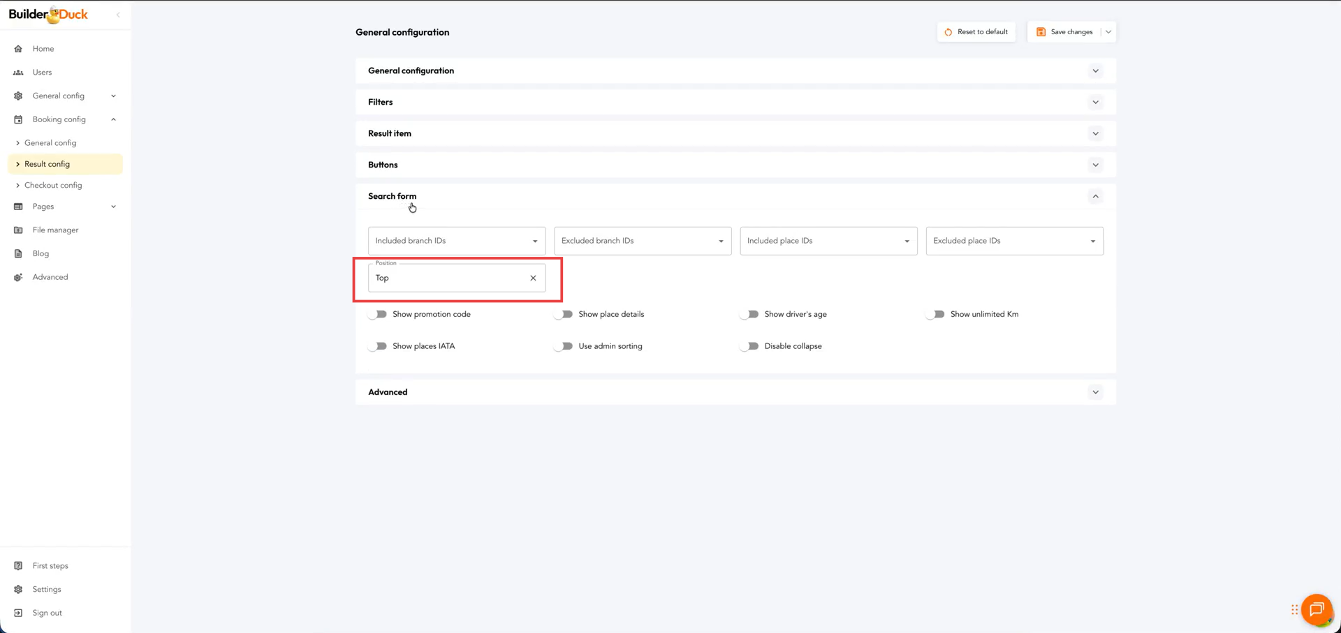Toggle Show driver's age switch
1341x633 pixels.
(749, 315)
